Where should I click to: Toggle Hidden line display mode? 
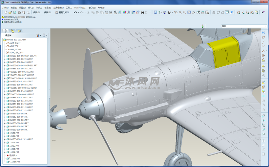[x=218, y=12]
